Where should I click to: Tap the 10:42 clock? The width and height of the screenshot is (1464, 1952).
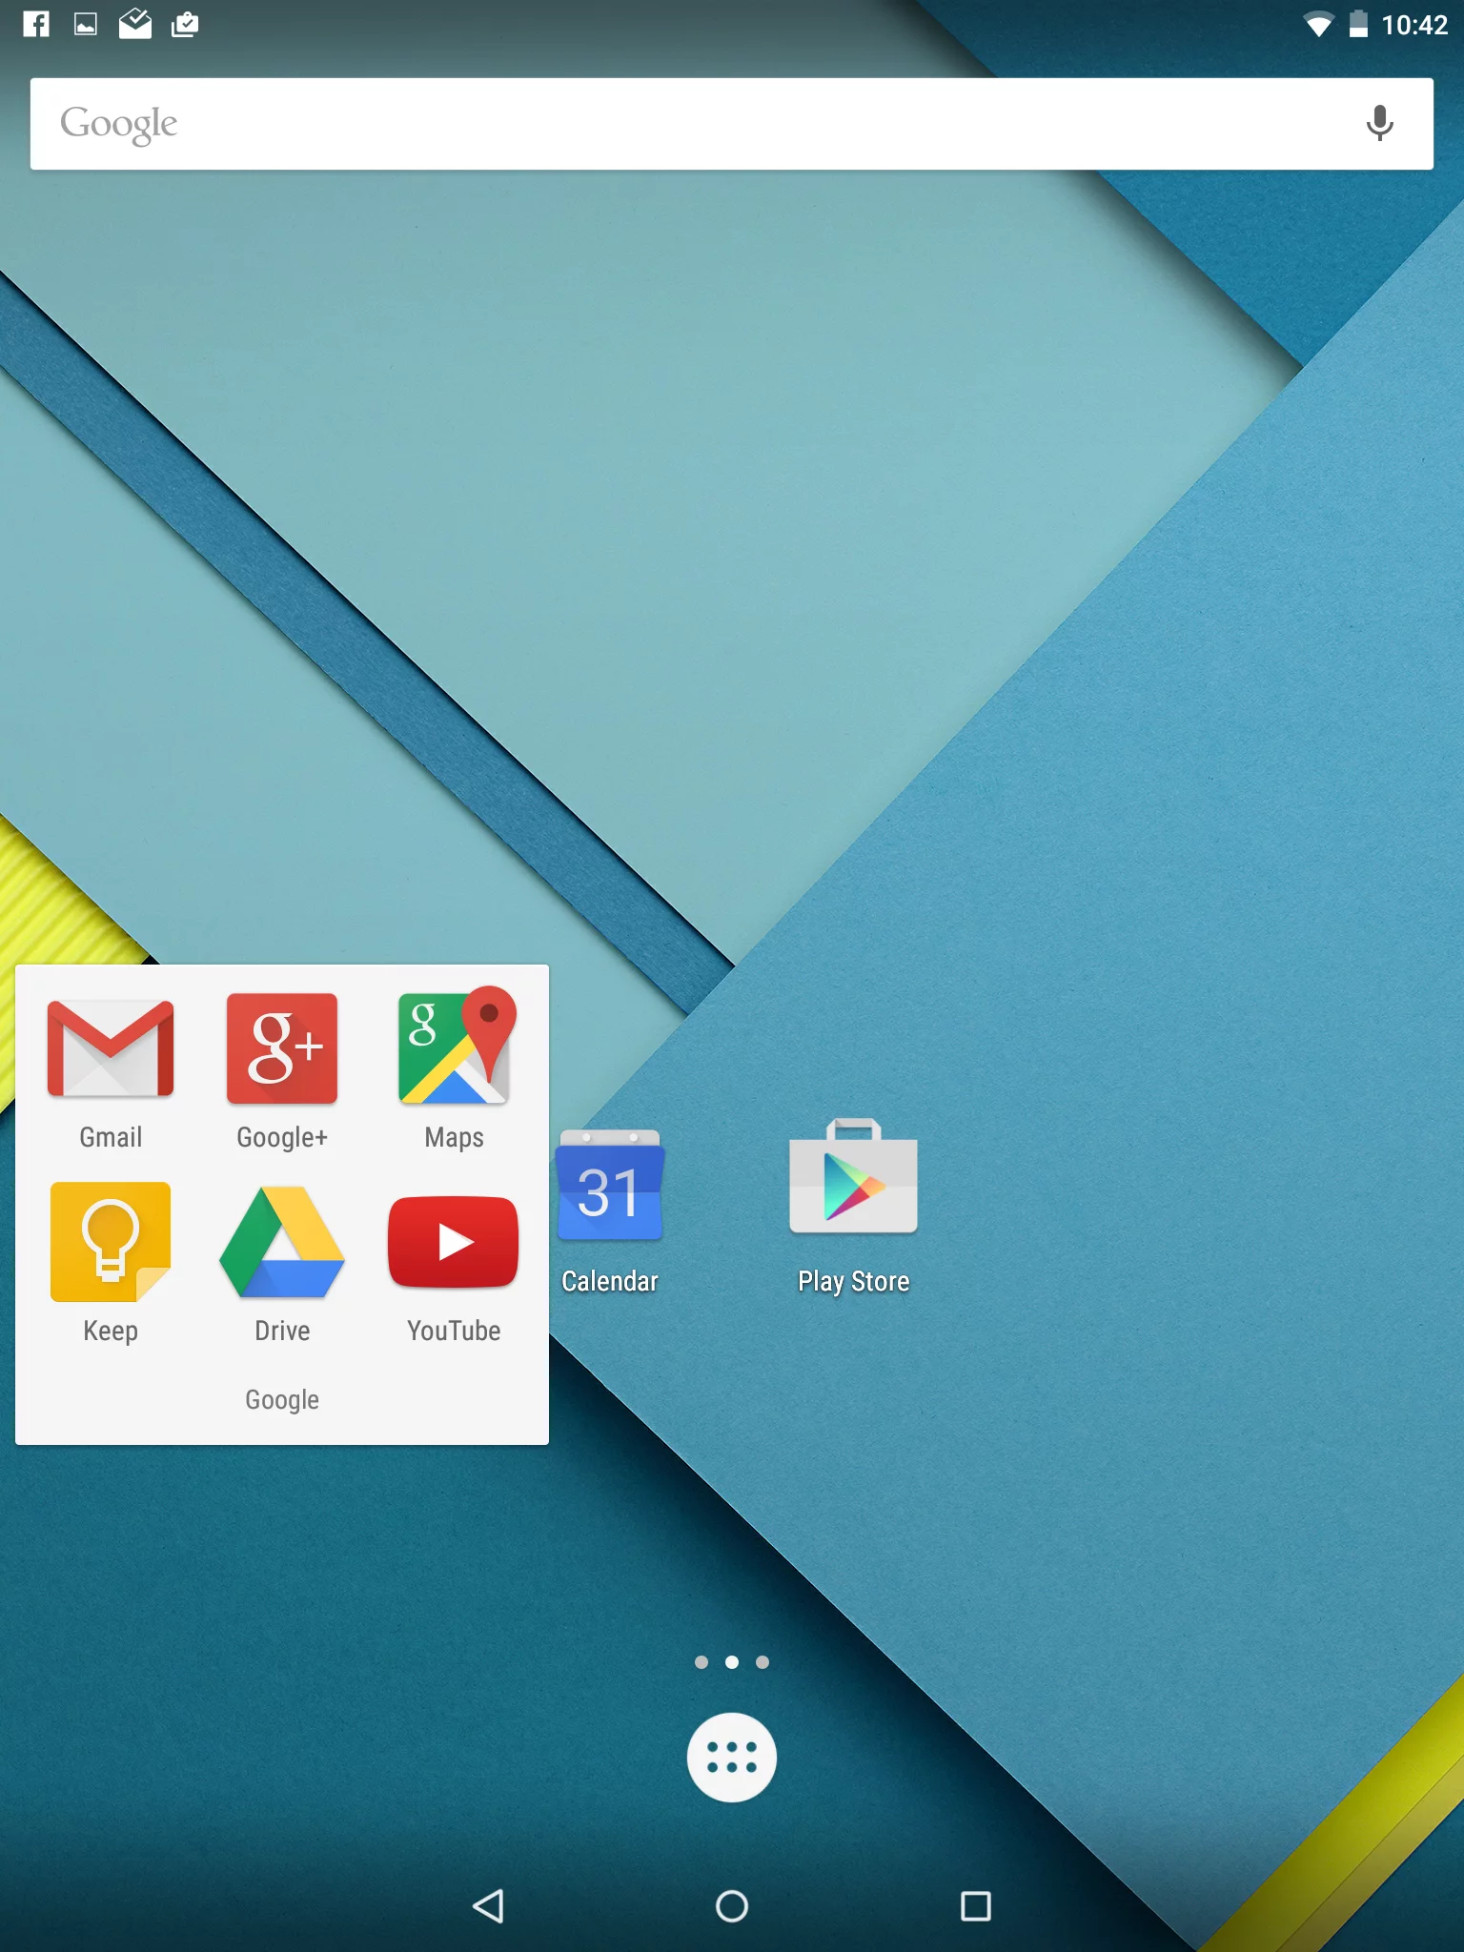click(1414, 25)
